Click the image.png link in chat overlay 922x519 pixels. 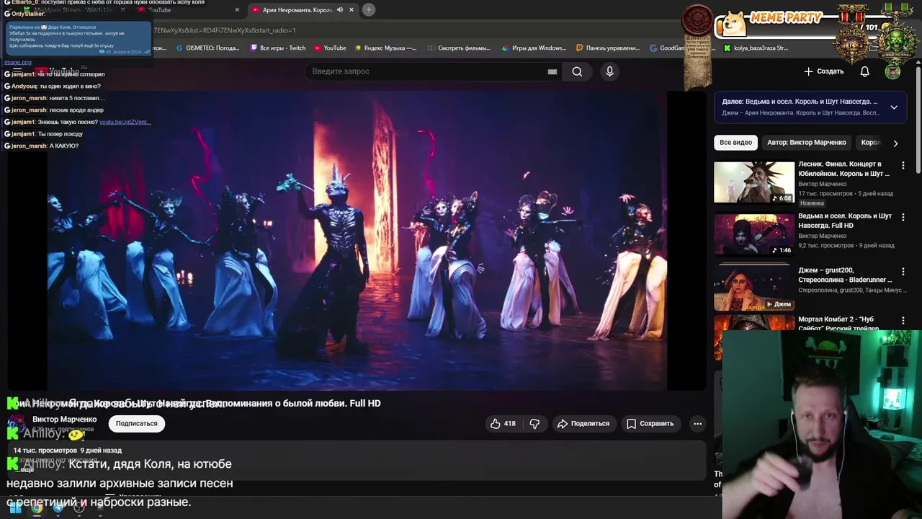coord(18,63)
